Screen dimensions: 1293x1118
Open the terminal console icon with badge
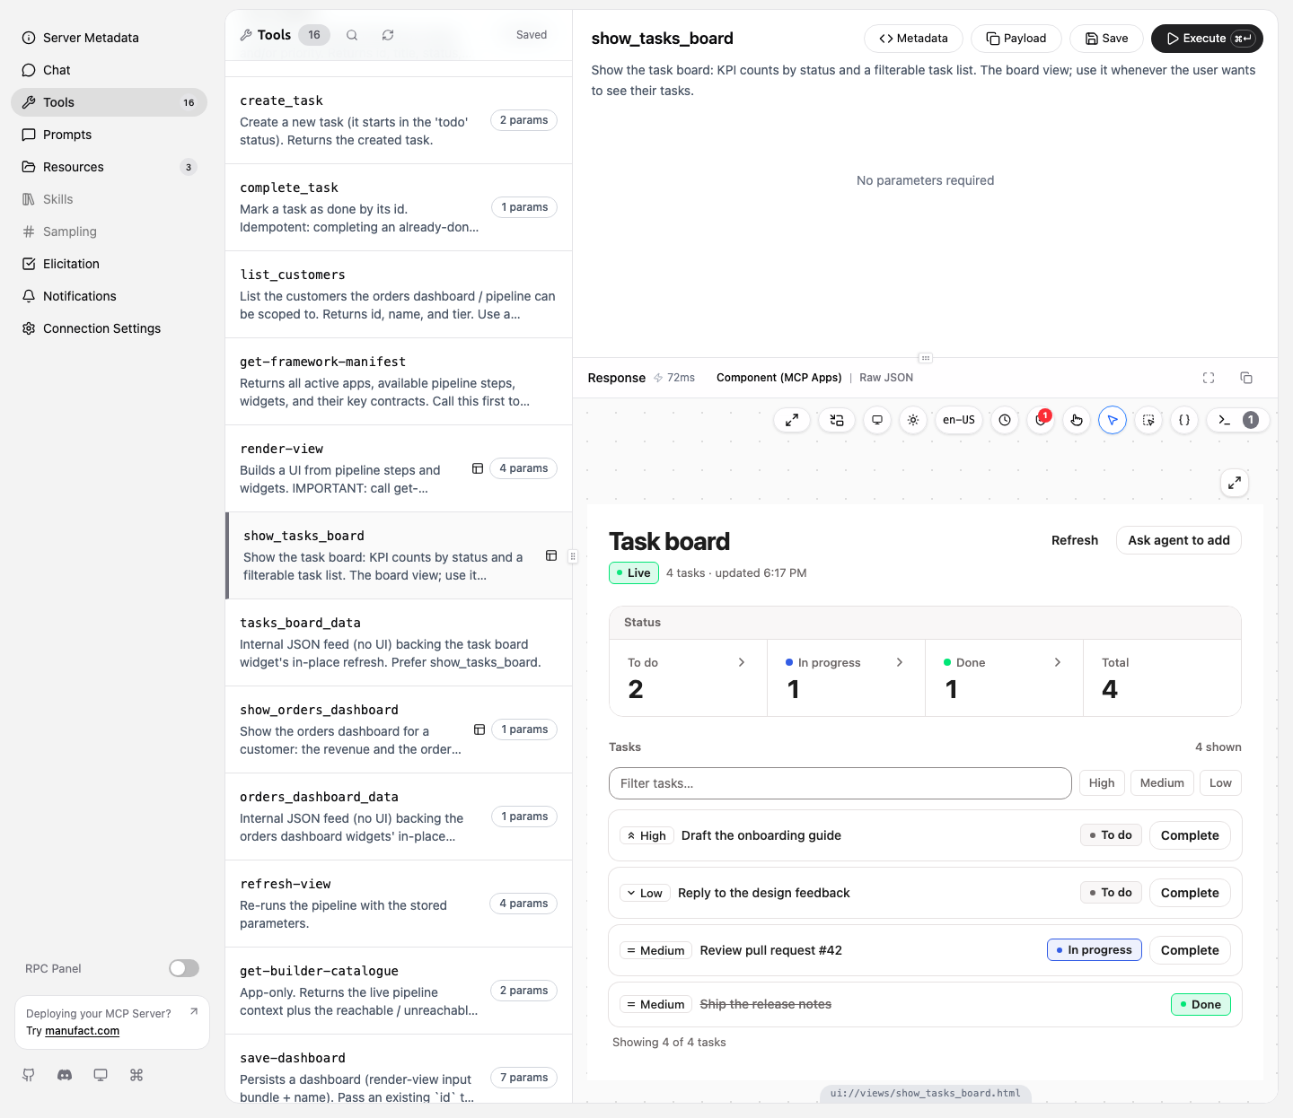click(x=1237, y=420)
